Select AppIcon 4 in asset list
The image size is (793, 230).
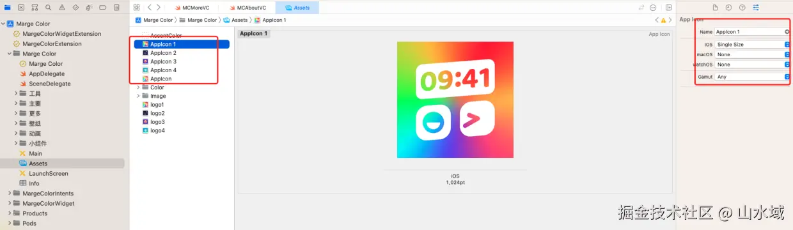tap(163, 70)
